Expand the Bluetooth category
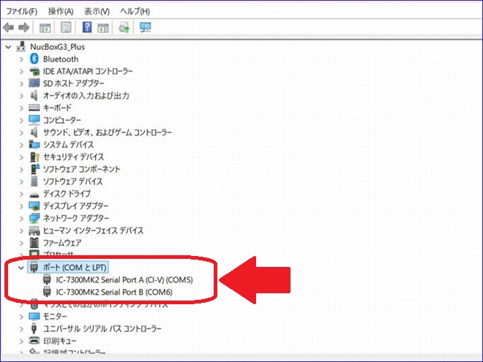The image size is (483, 362). pyautogui.click(x=20, y=59)
